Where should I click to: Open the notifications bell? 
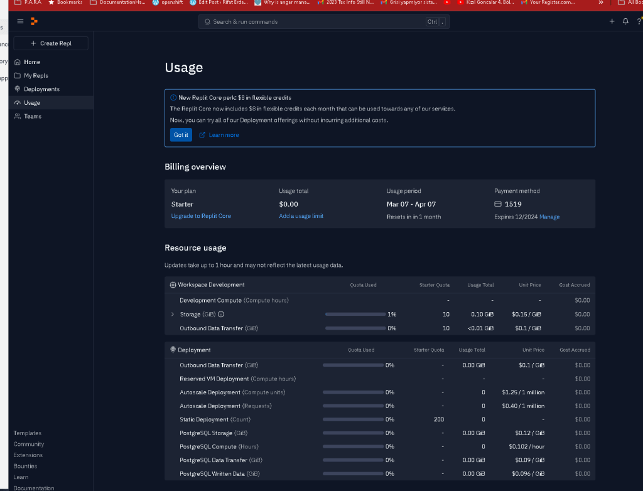[625, 21]
